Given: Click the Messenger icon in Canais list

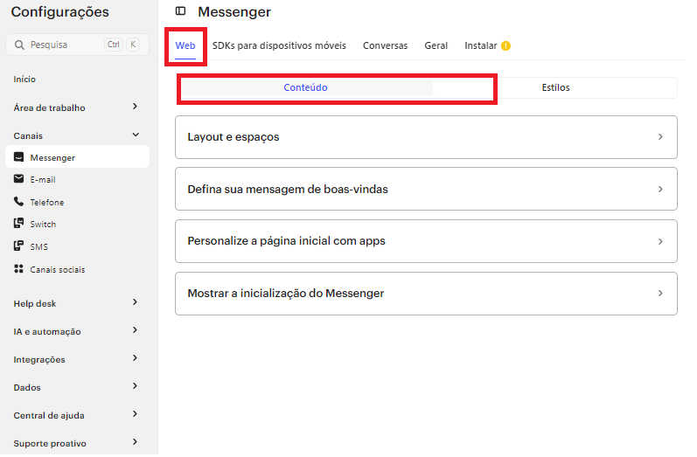Looking at the screenshot, I should (19, 158).
